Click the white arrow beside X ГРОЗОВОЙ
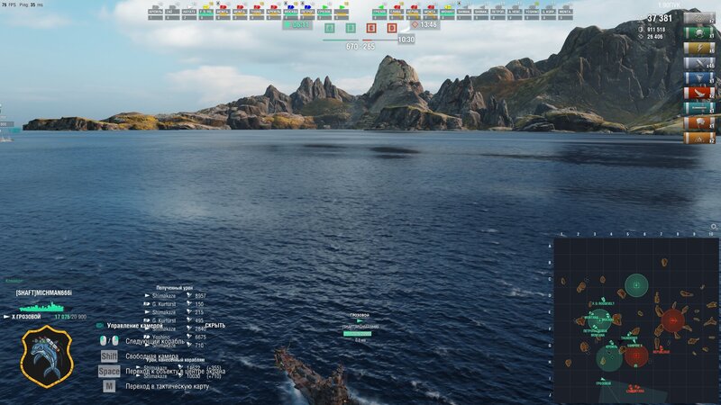Viewport: 721px width, 405px height. pyautogui.click(x=7, y=317)
